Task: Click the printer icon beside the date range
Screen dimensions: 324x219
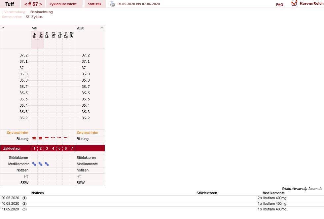Action: [113, 4]
